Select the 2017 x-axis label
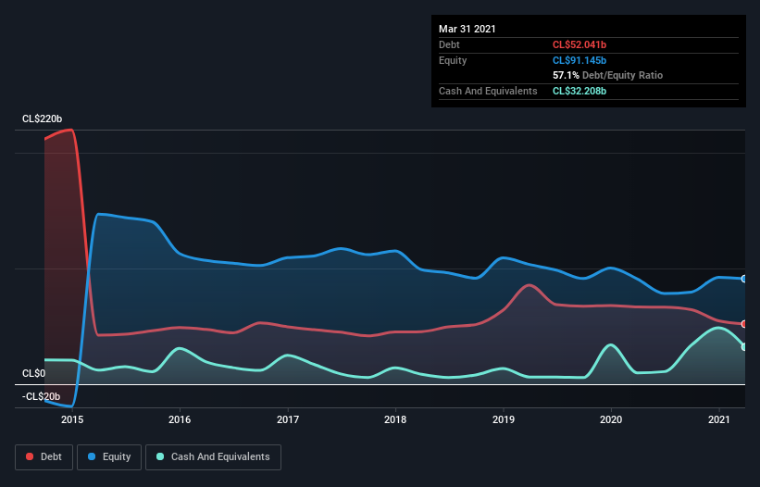Screen dimensions: 760x487 (x=287, y=419)
